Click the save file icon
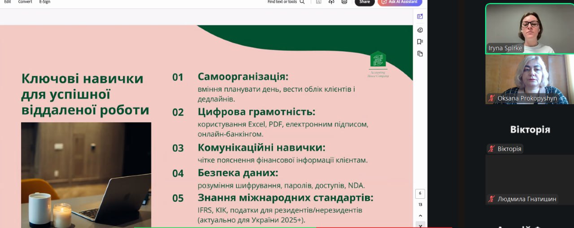The width and height of the screenshot is (574, 228). tap(318, 2)
